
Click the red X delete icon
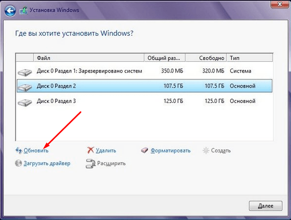(x=91, y=150)
